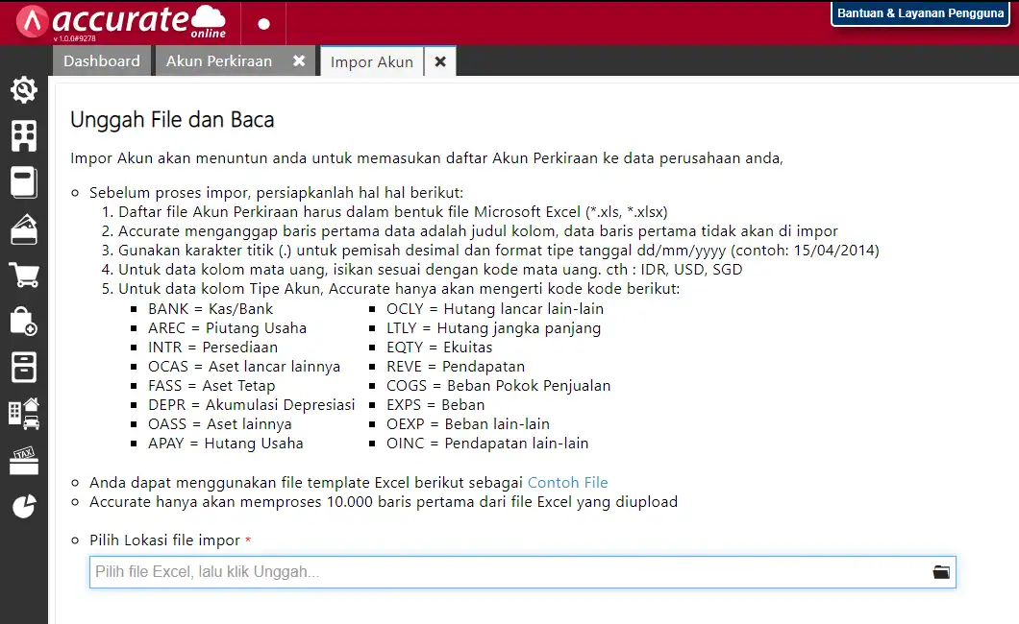Viewport: 1019px width, 624px height.
Task: Click the Bantuan & Layanan Pengguna button
Action: click(x=920, y=13)
